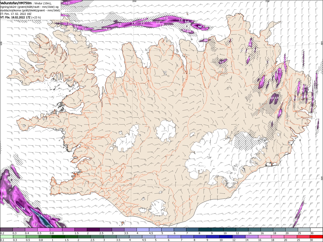Click the dark blue 10 swatch on lower scale
323x242 pixels.
click(226, 236)
